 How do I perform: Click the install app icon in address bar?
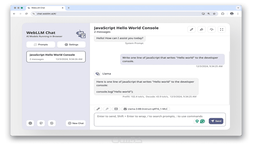click(203, 14)
